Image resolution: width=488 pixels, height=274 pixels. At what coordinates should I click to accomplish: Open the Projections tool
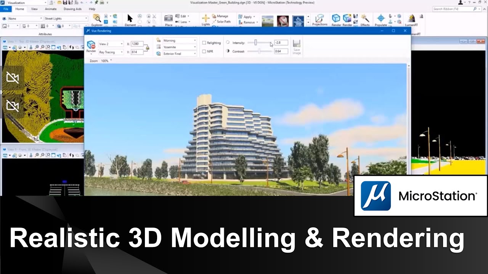[319, 20]
